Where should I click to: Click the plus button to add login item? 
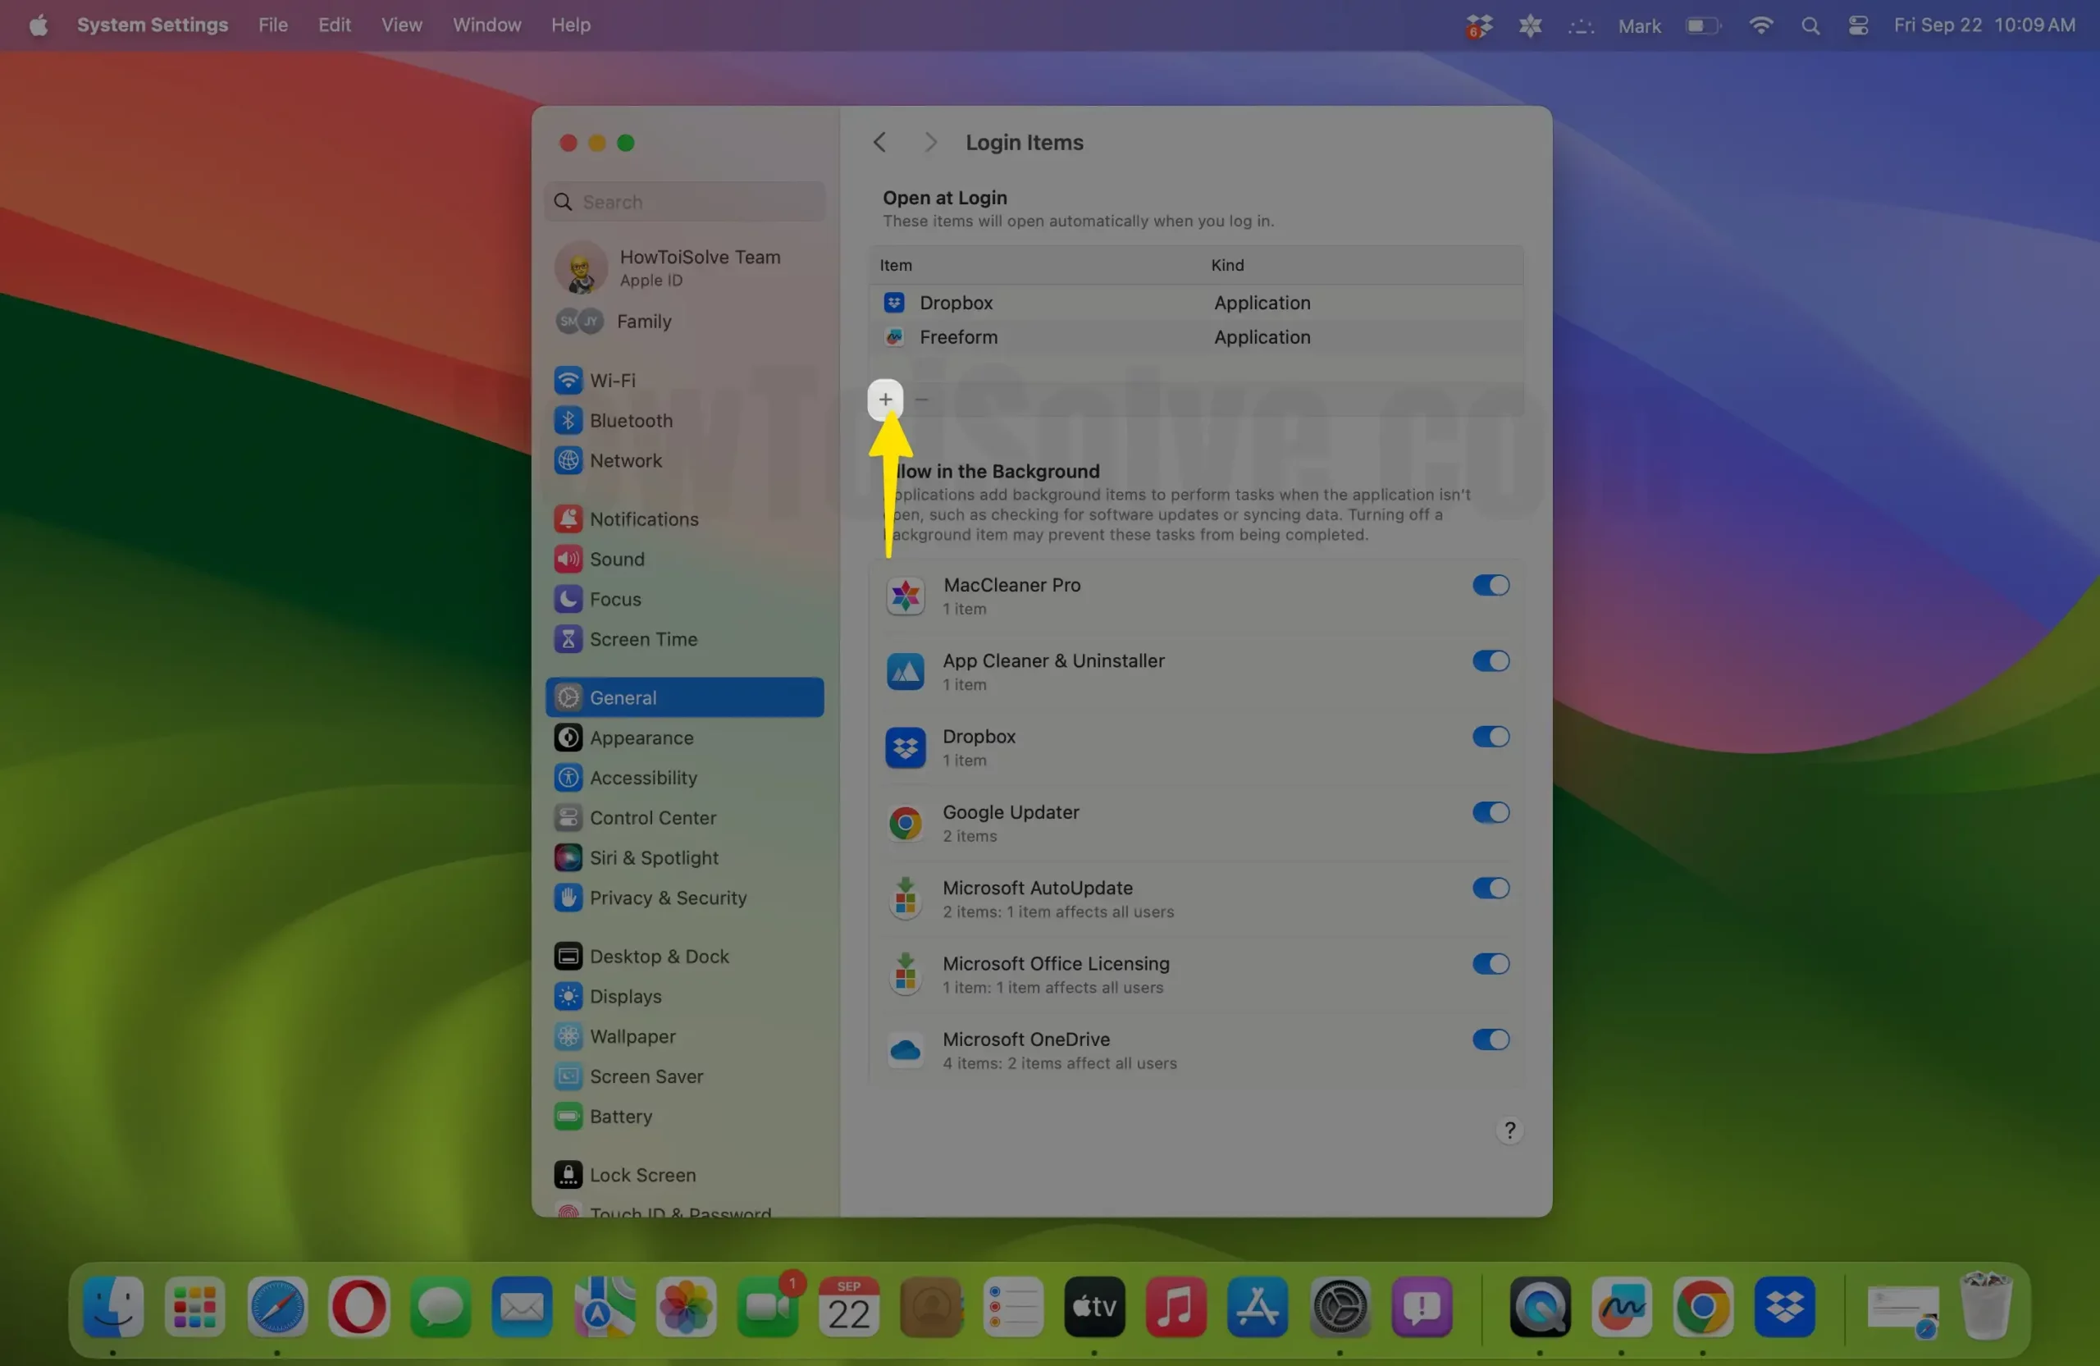tap(885, 399)
